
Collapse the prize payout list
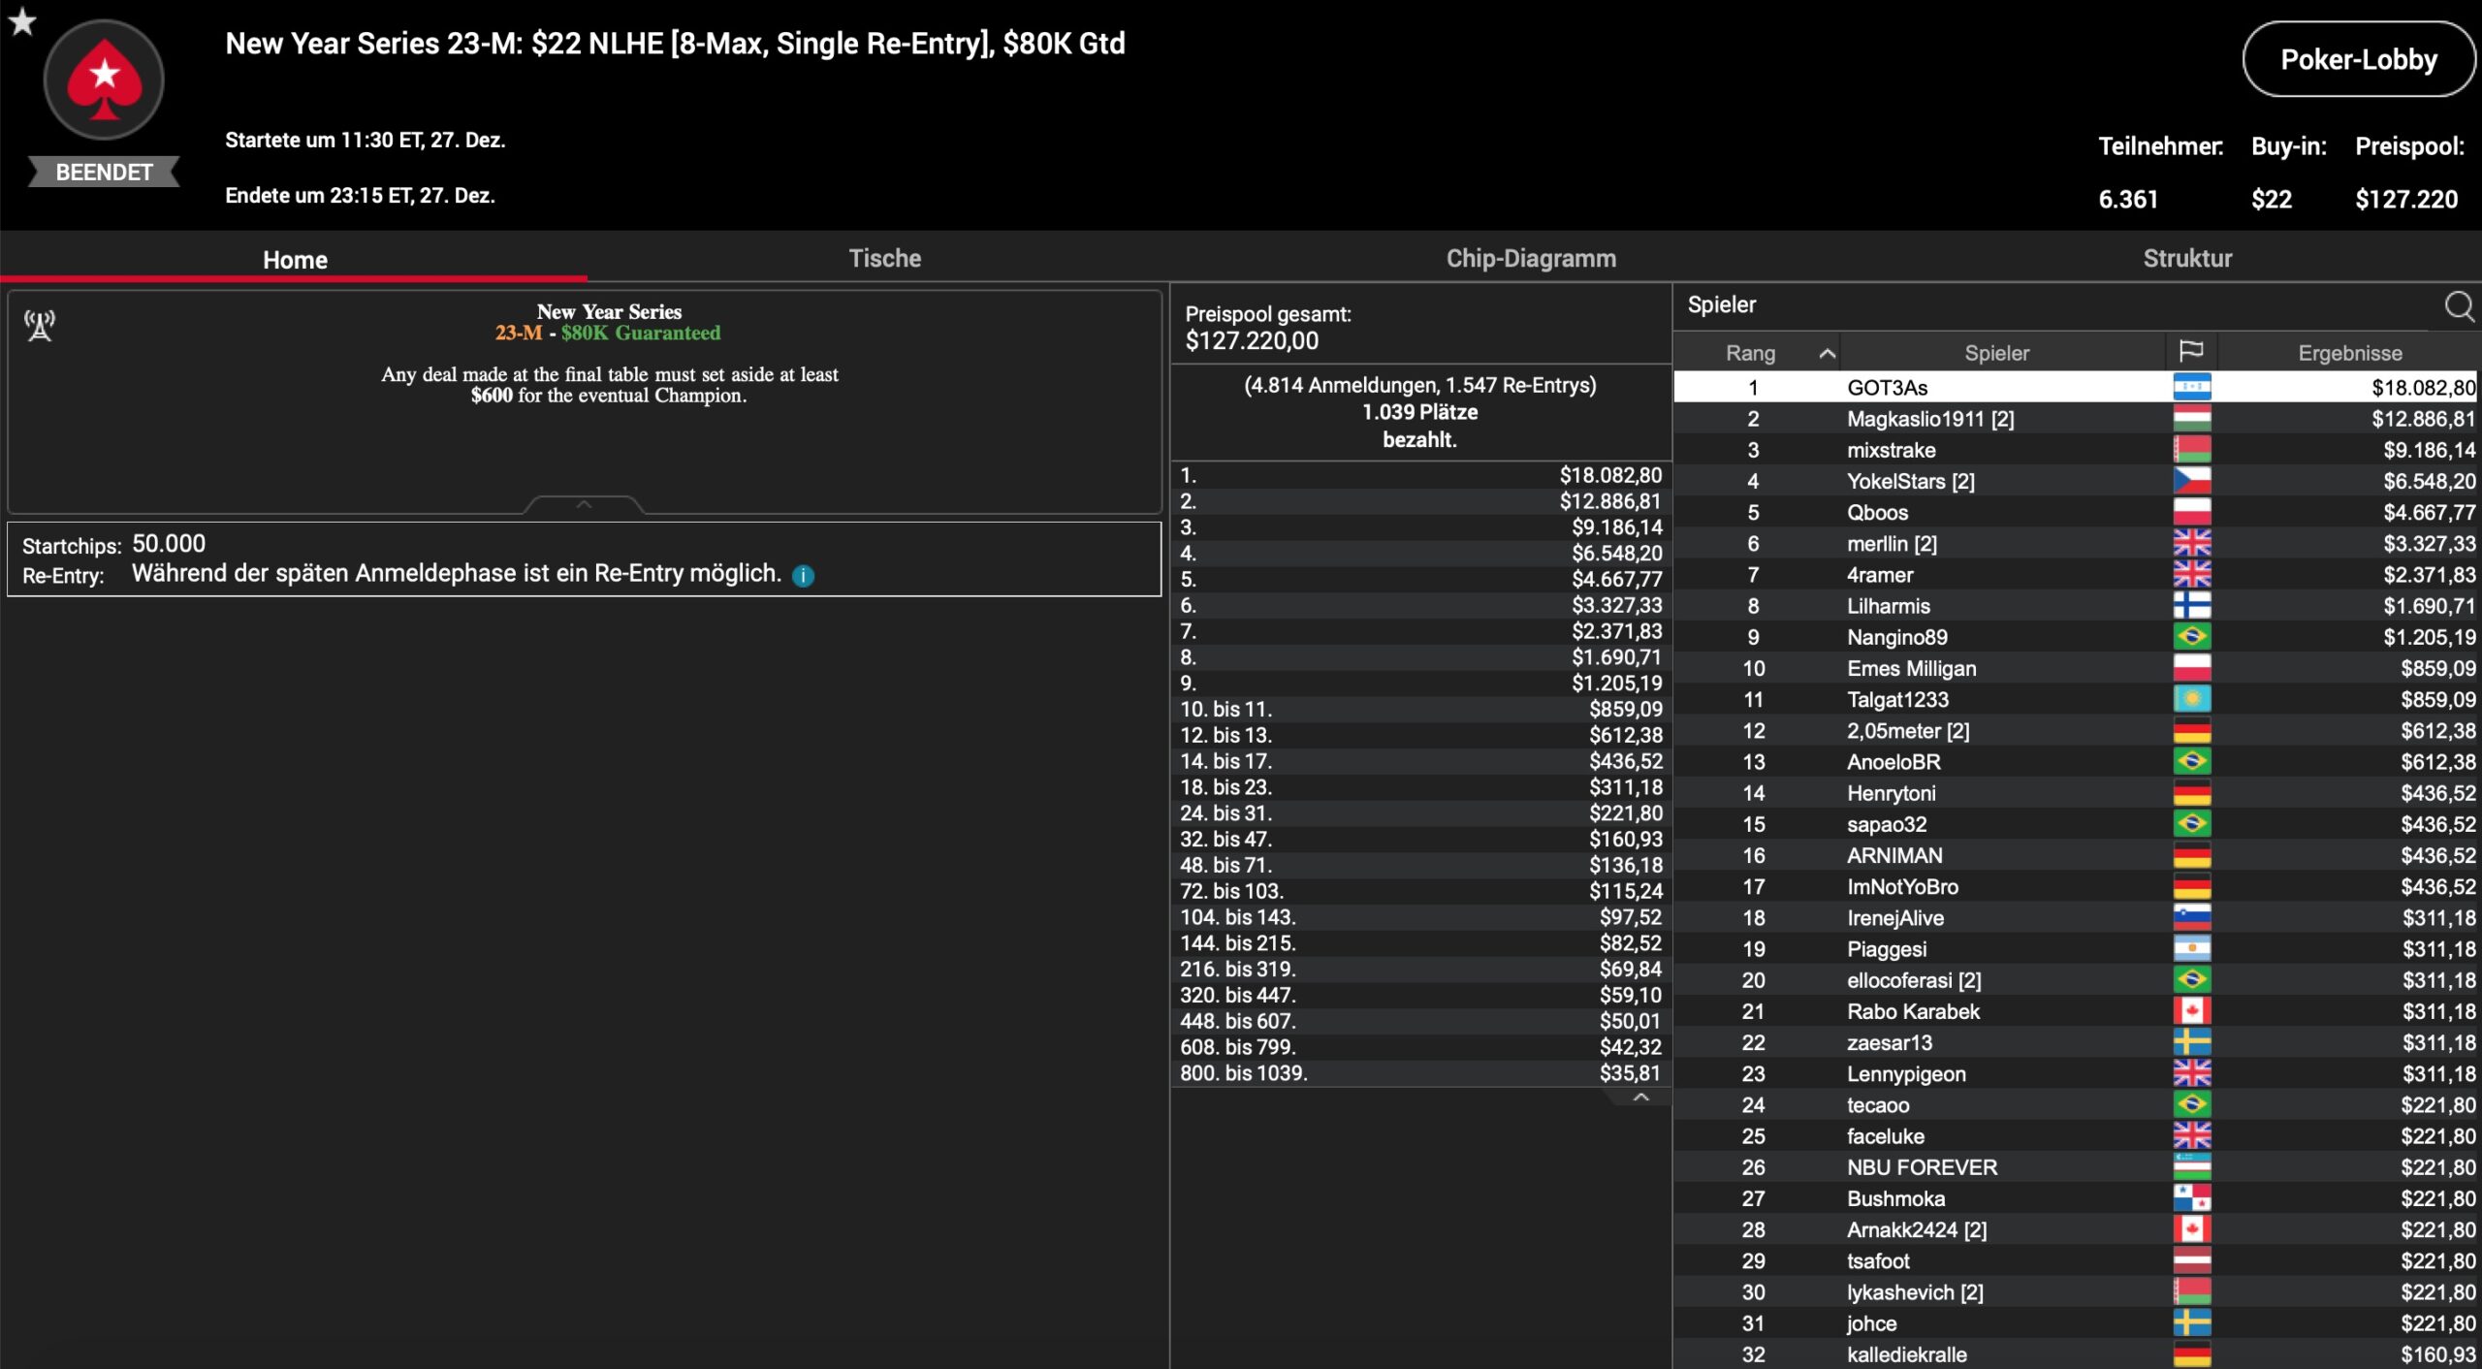click(x=1640, y=1098)
